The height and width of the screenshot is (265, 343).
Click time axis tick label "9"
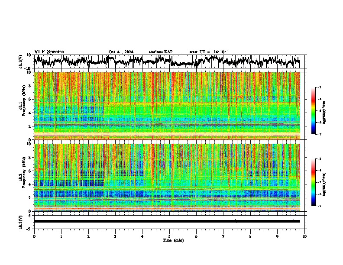pos(277,236)
